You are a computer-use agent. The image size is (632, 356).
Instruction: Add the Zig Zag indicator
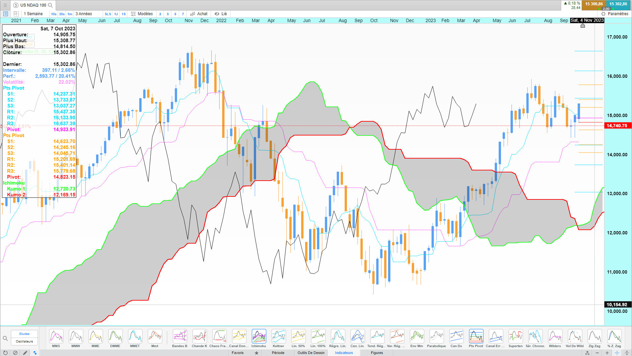tap(594, 336)
